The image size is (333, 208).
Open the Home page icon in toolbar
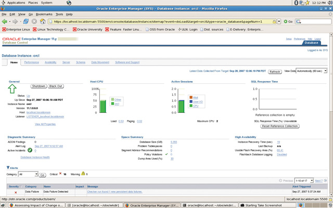[x=43, y=21]
